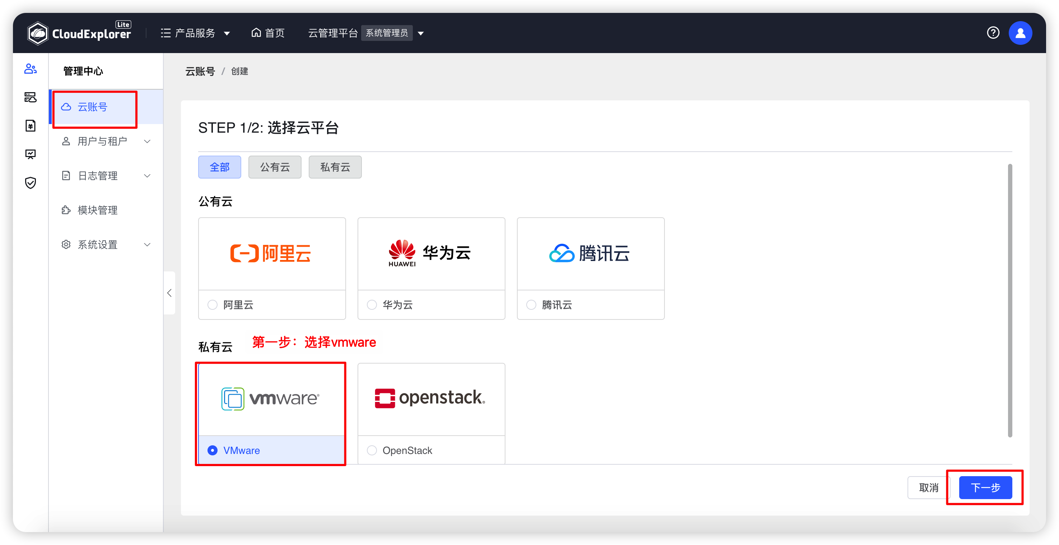Expand the 日志管理 submenu chevron
1059x545 pixels.
tap(147, 176)
